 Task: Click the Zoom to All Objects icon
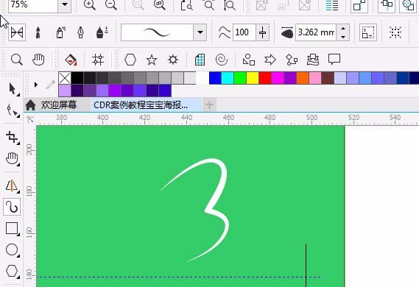click(x=160, y=5)
